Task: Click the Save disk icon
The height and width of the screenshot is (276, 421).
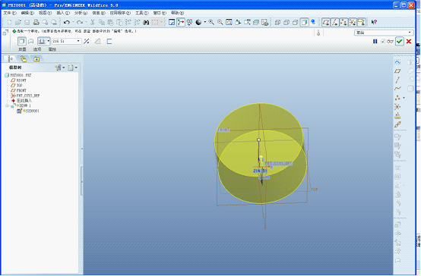Action: click(27, 22)
